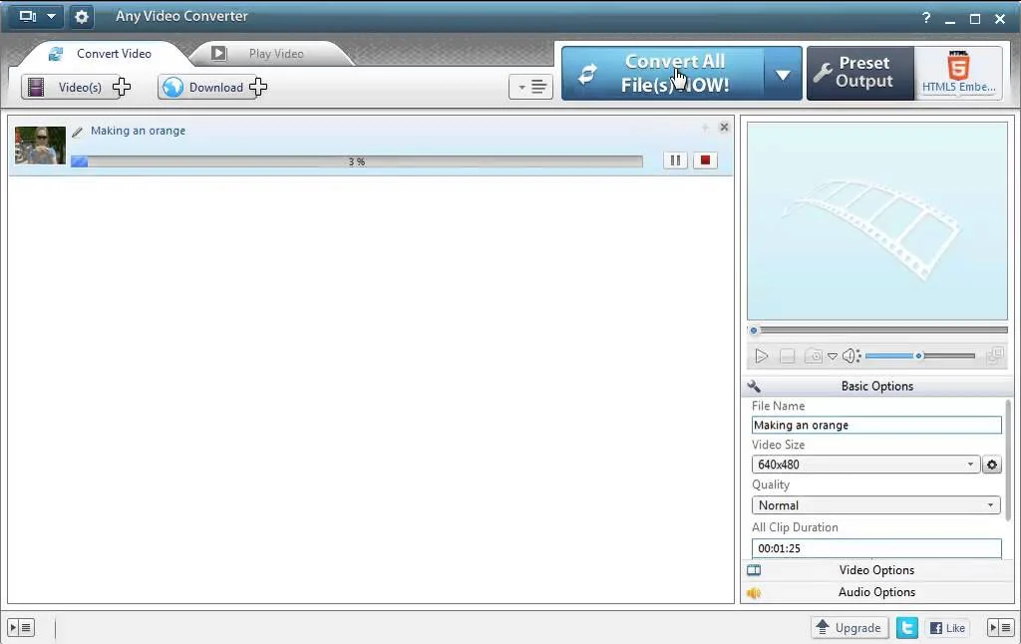Open the list view options dropdown
The image size is (1021, 644).
tap(530, 87)
